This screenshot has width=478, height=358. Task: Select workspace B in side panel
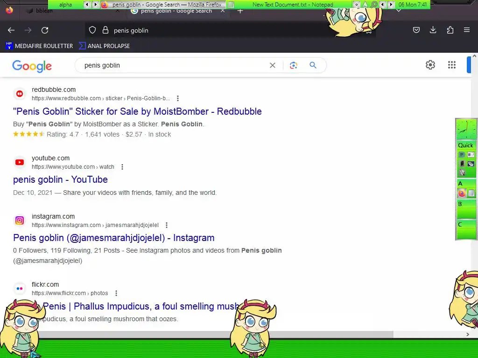click(466, 209)
